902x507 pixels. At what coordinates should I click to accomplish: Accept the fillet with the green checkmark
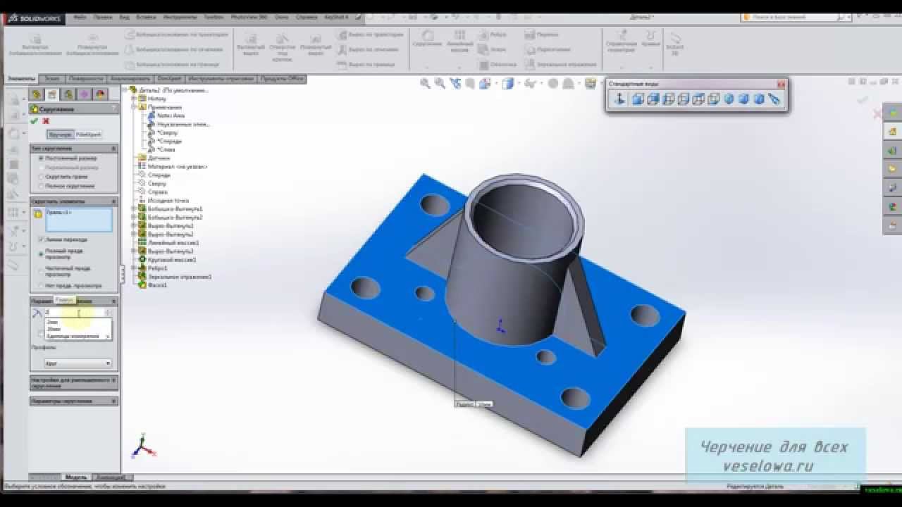(x=34, y=121)
